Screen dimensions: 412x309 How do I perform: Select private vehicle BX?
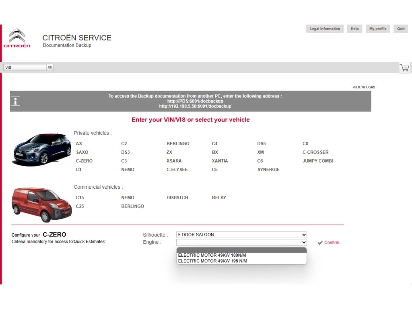point(215,152)
